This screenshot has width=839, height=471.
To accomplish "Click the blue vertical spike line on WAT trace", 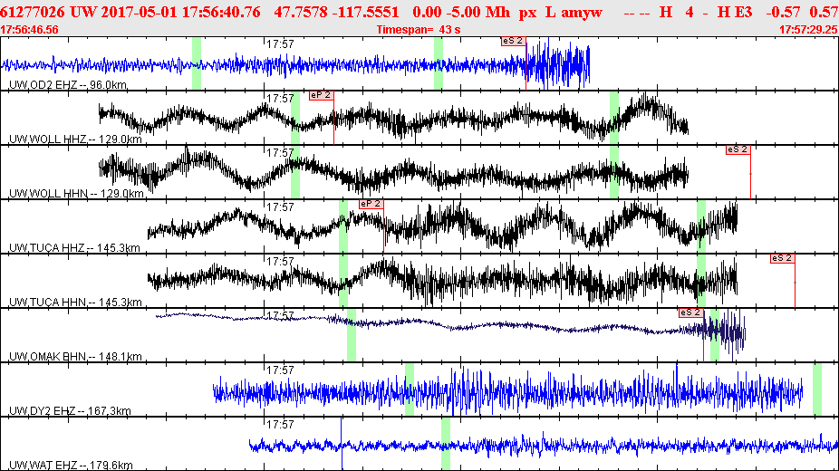I will coord(342,444).
